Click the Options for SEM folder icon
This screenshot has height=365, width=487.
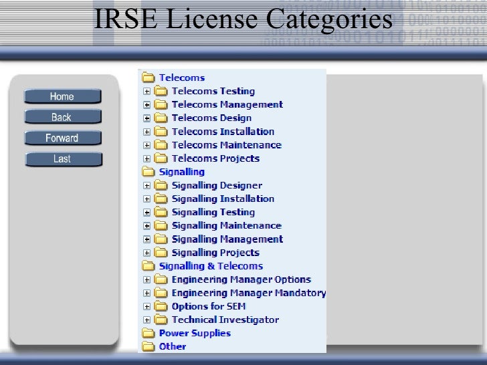[x=161, y=306]
